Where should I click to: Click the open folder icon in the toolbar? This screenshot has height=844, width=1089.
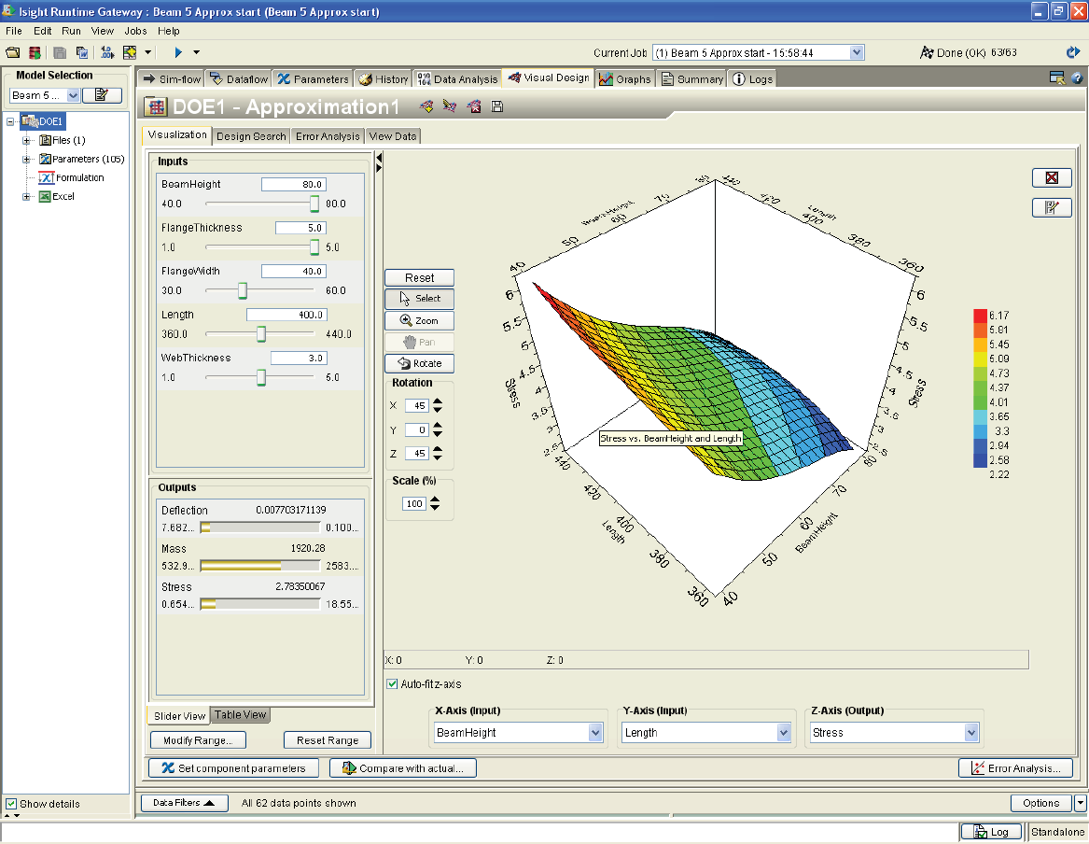coord(12,52)
